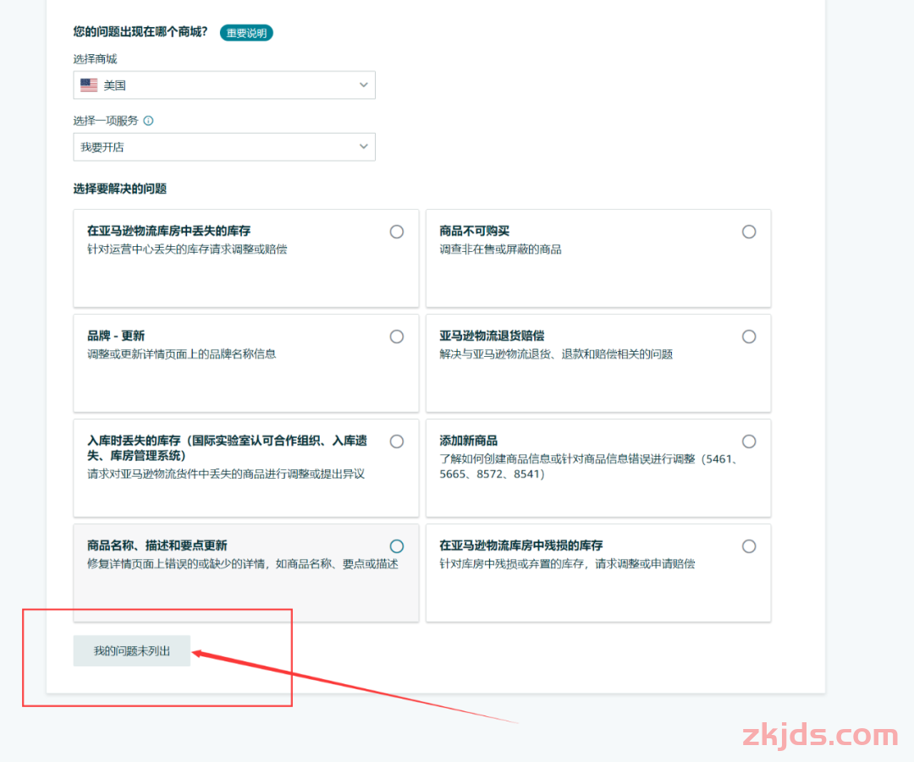This screenshot has height=762, width=914.
Task: Select radio for 亚马逊物流退货赔偿
Action: (x=749, y=337)
